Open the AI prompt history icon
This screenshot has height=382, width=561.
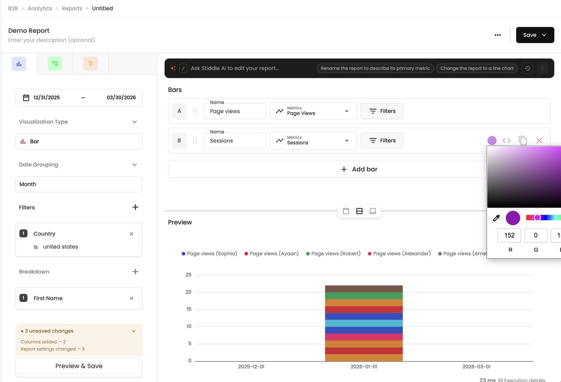(527, 68)
